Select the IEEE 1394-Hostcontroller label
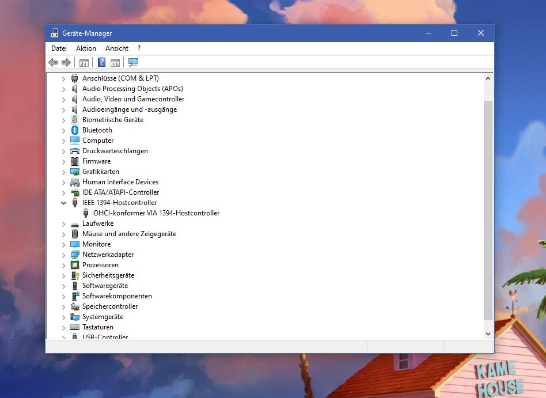 119,203
